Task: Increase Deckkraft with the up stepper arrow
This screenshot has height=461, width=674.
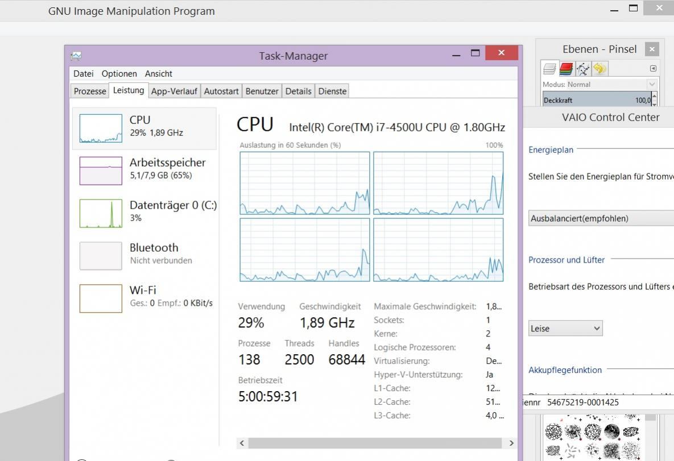Action: point(654,96)
